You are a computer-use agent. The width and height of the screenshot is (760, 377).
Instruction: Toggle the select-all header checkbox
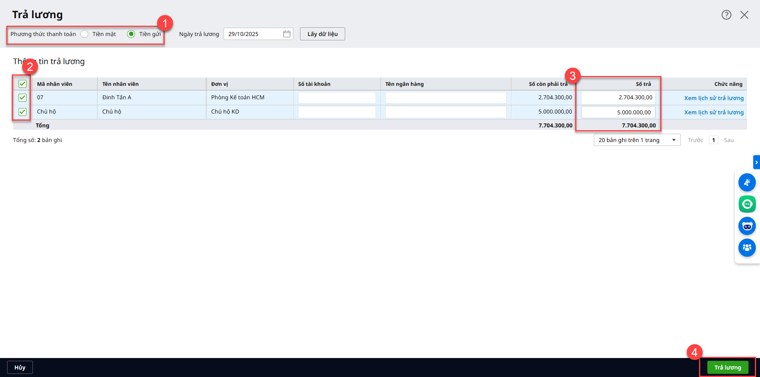[23, 84]
